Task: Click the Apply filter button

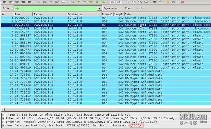Action: (140, 8)
